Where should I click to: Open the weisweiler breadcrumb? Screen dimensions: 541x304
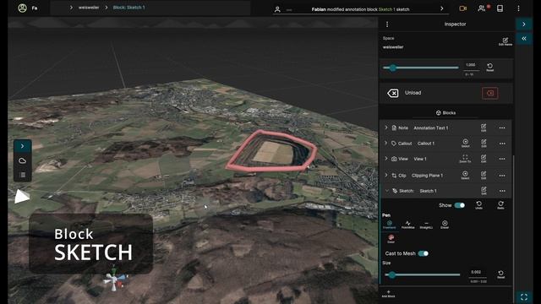click(x=89, y=8)
